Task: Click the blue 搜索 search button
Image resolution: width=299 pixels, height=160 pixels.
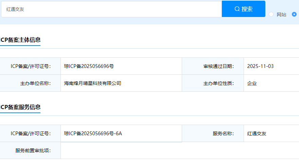Action: tap(244, 9)
